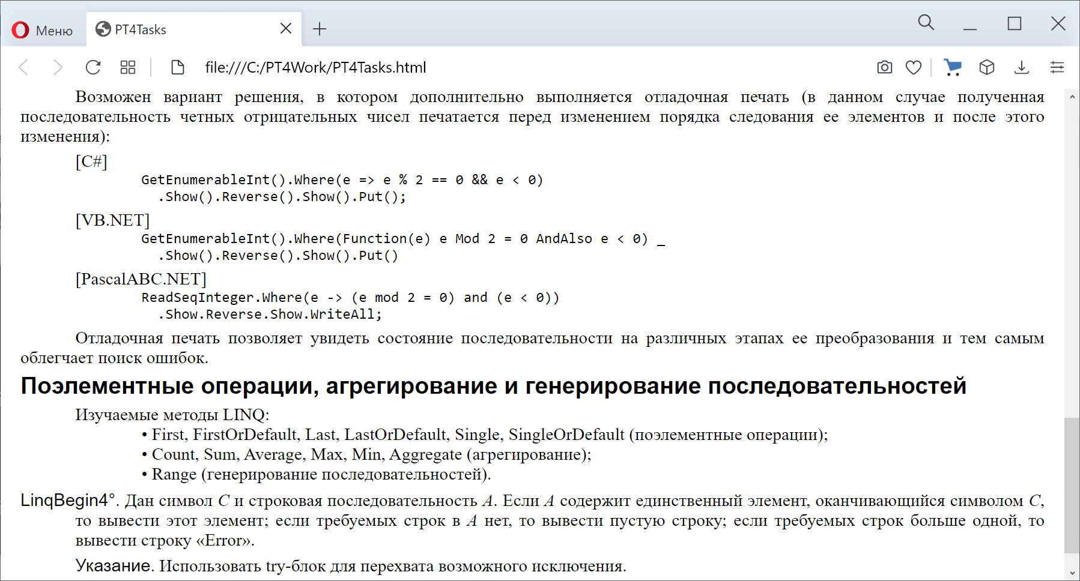Click the tab search magnifier icon
Viewport: 1080px width, 581px height.
click(x=926, y=23)
